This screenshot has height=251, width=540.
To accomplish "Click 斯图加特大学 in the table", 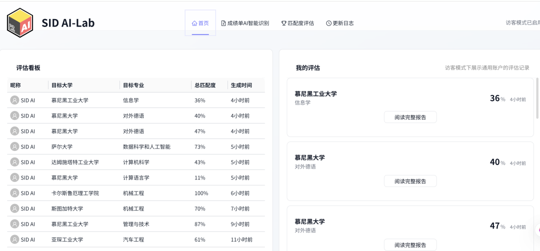I will [67, 208].
